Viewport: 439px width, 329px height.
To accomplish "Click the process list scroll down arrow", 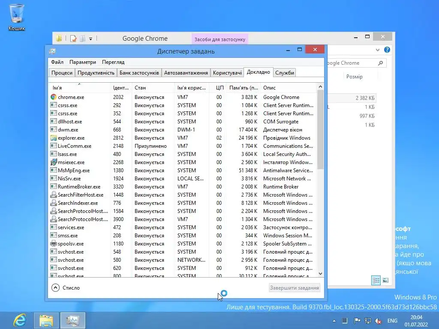I will [x=320, y=274].
